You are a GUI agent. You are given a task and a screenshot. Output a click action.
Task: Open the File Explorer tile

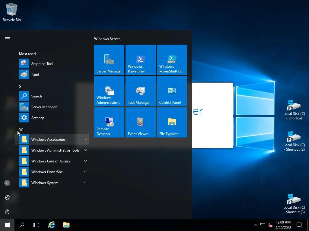pos(172,122)
